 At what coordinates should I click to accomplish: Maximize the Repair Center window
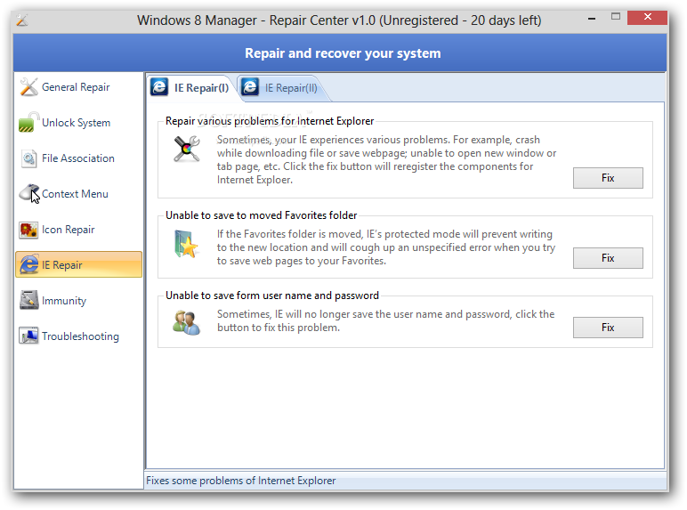click(616, 17)
